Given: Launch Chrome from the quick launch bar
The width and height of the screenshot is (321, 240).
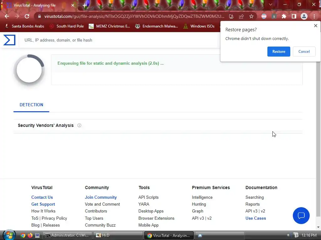Looking at the screenshot, I should click(23, 235).
